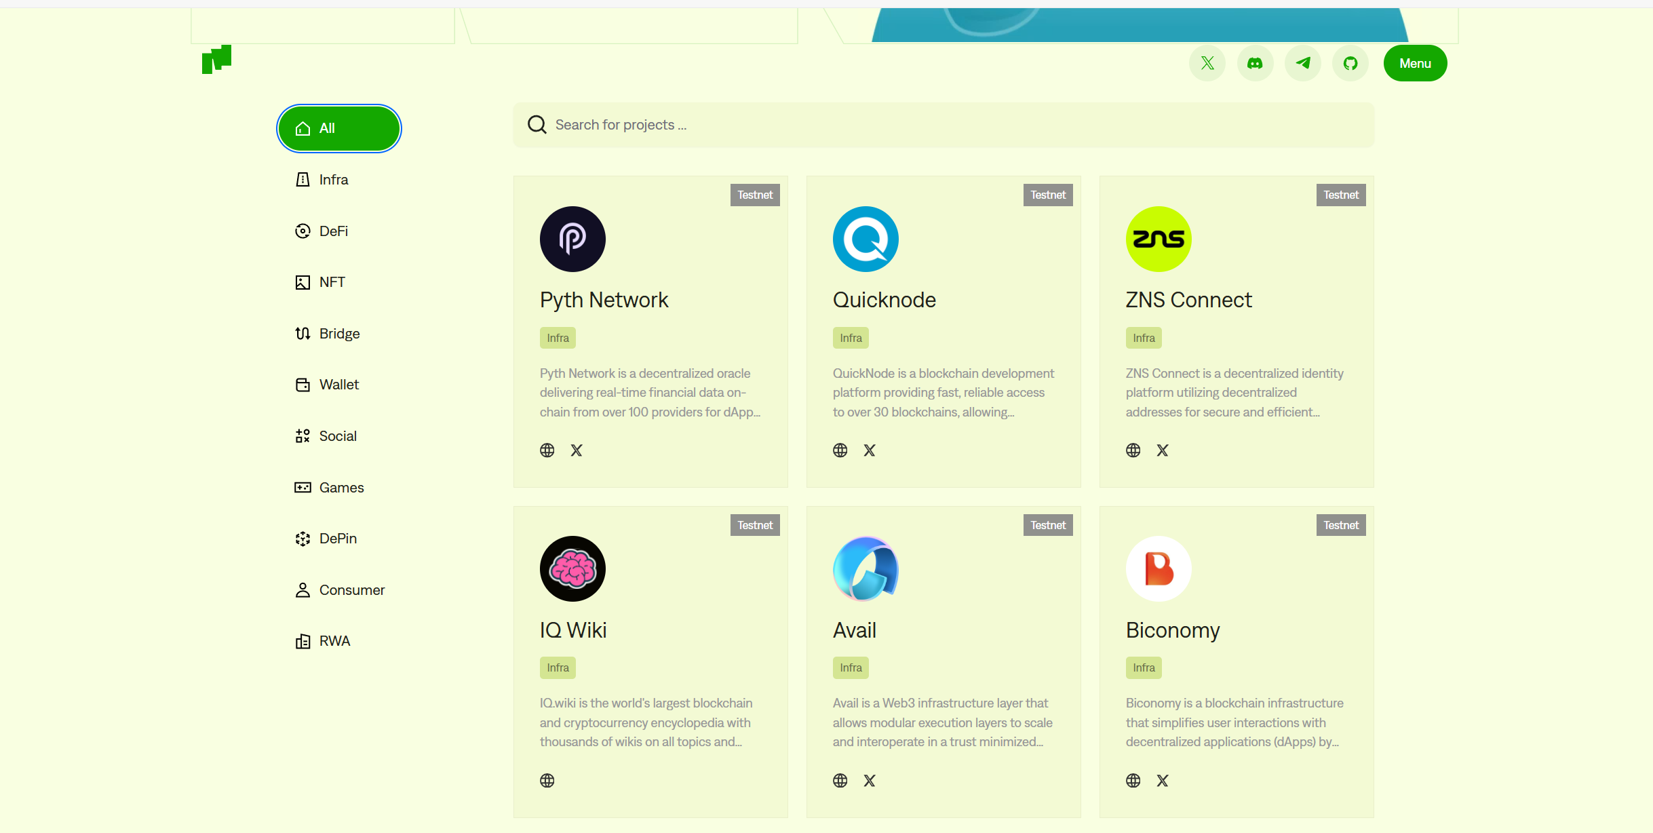Click the Infra tag on Biconomy card

[x=1144, y=668]
